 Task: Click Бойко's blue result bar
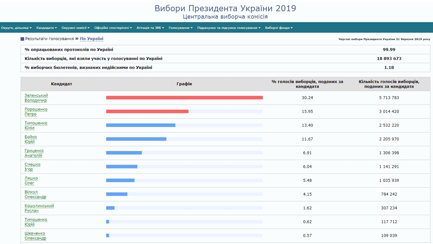click(x=136, y=139)
